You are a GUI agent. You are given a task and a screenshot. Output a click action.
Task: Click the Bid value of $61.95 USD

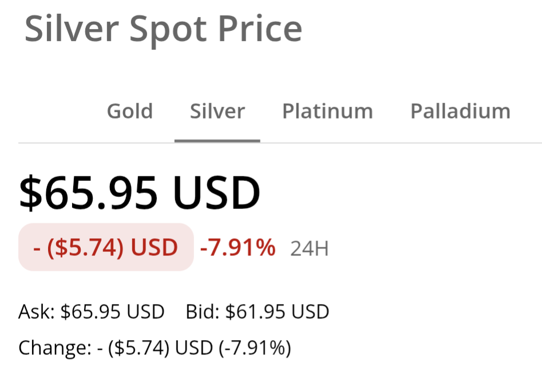[x=278, y=312]
